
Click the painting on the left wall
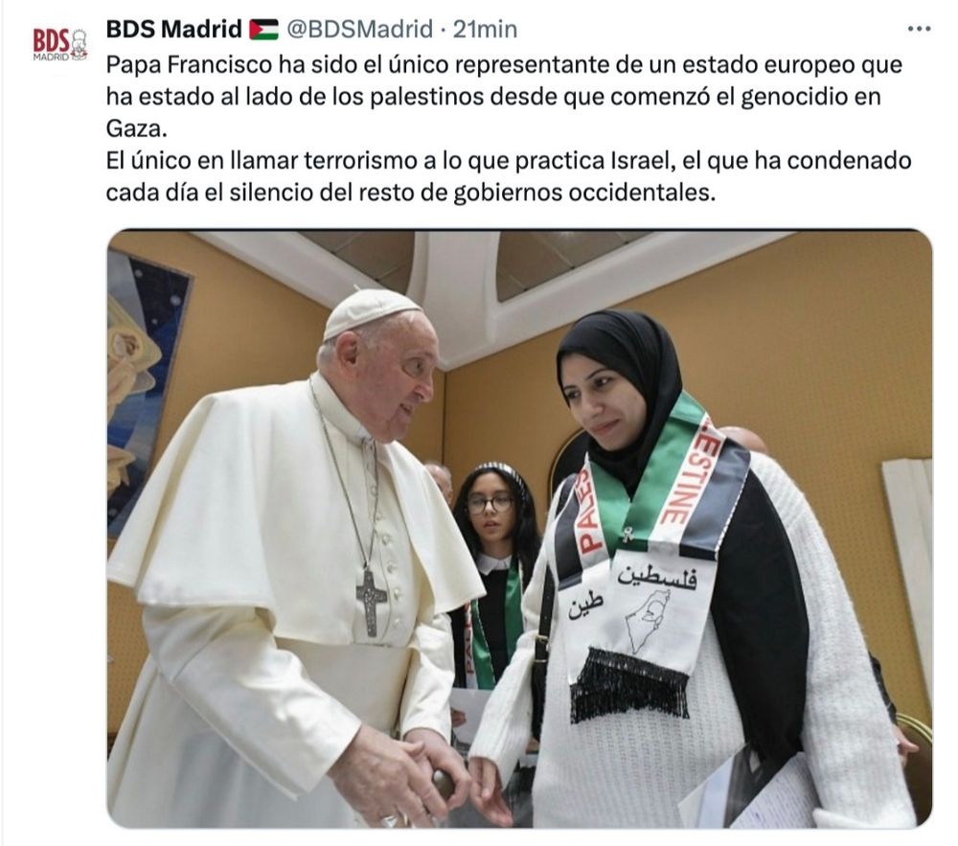(145, 391)
